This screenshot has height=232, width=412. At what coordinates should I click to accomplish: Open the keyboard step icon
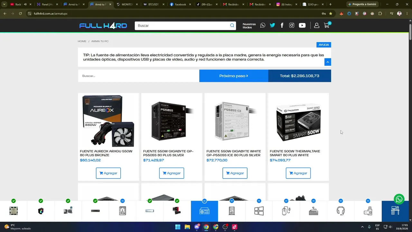click(x=314, y=211)
